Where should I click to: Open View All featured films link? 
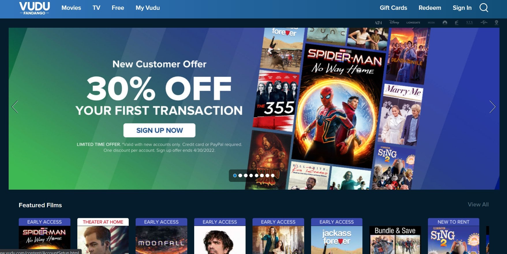pyautogui.click(x=478, y=204)
